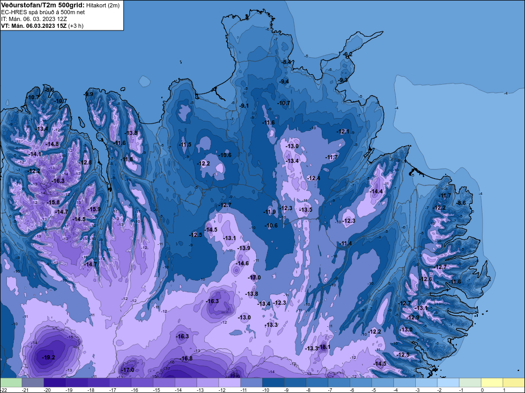The height and width of the screenshot is (393, 525).
Task: Click the legend label 1
Action: [504, 390]
